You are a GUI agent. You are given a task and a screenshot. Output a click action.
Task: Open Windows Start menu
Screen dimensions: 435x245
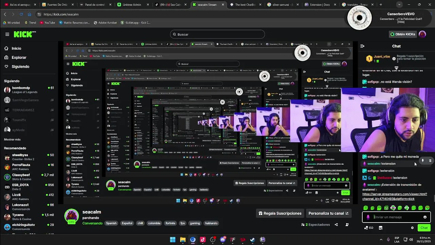(173, 240)
